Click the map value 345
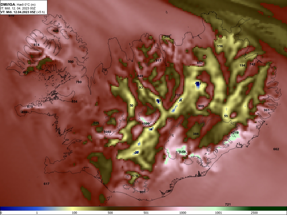The width and height of the screenshot is (287, 215). [96, 123]
